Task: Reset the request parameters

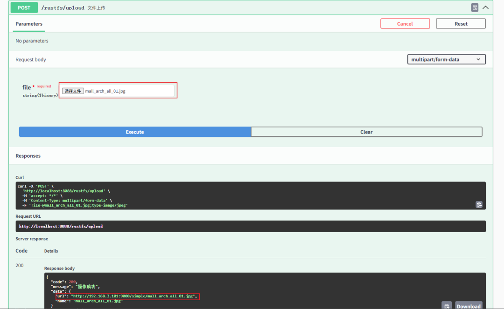Action: (461, 23)
